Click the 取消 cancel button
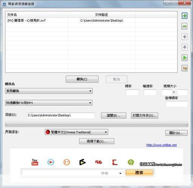The width and height of the screenshot is (193, 188). coord(116,79)
